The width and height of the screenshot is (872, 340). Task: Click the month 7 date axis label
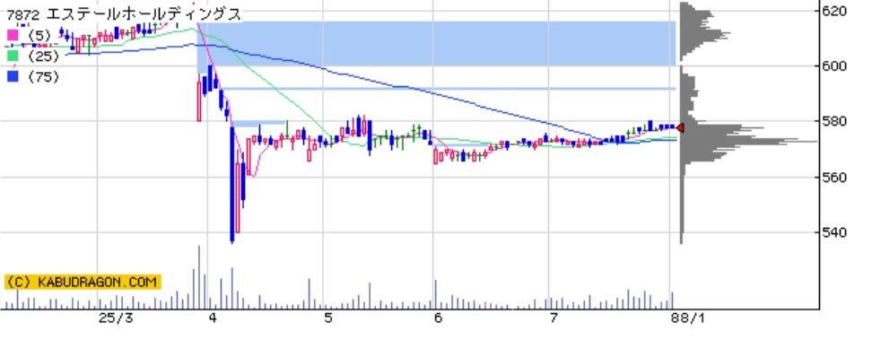554,318
